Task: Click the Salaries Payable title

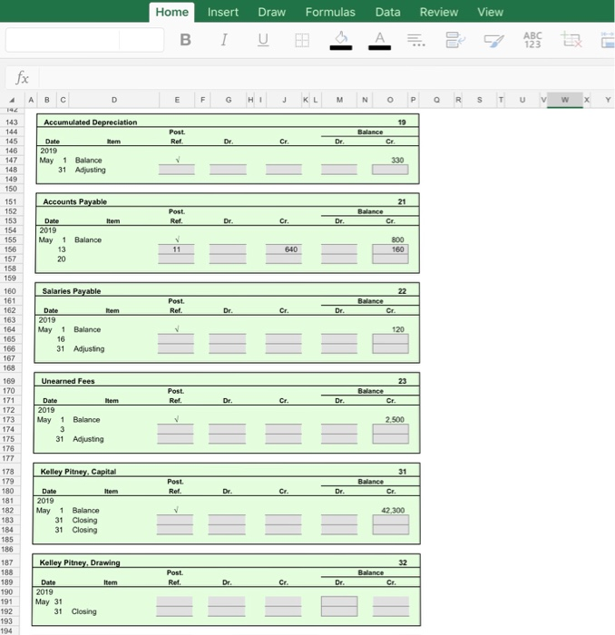Action: click(x=72, y=291)
